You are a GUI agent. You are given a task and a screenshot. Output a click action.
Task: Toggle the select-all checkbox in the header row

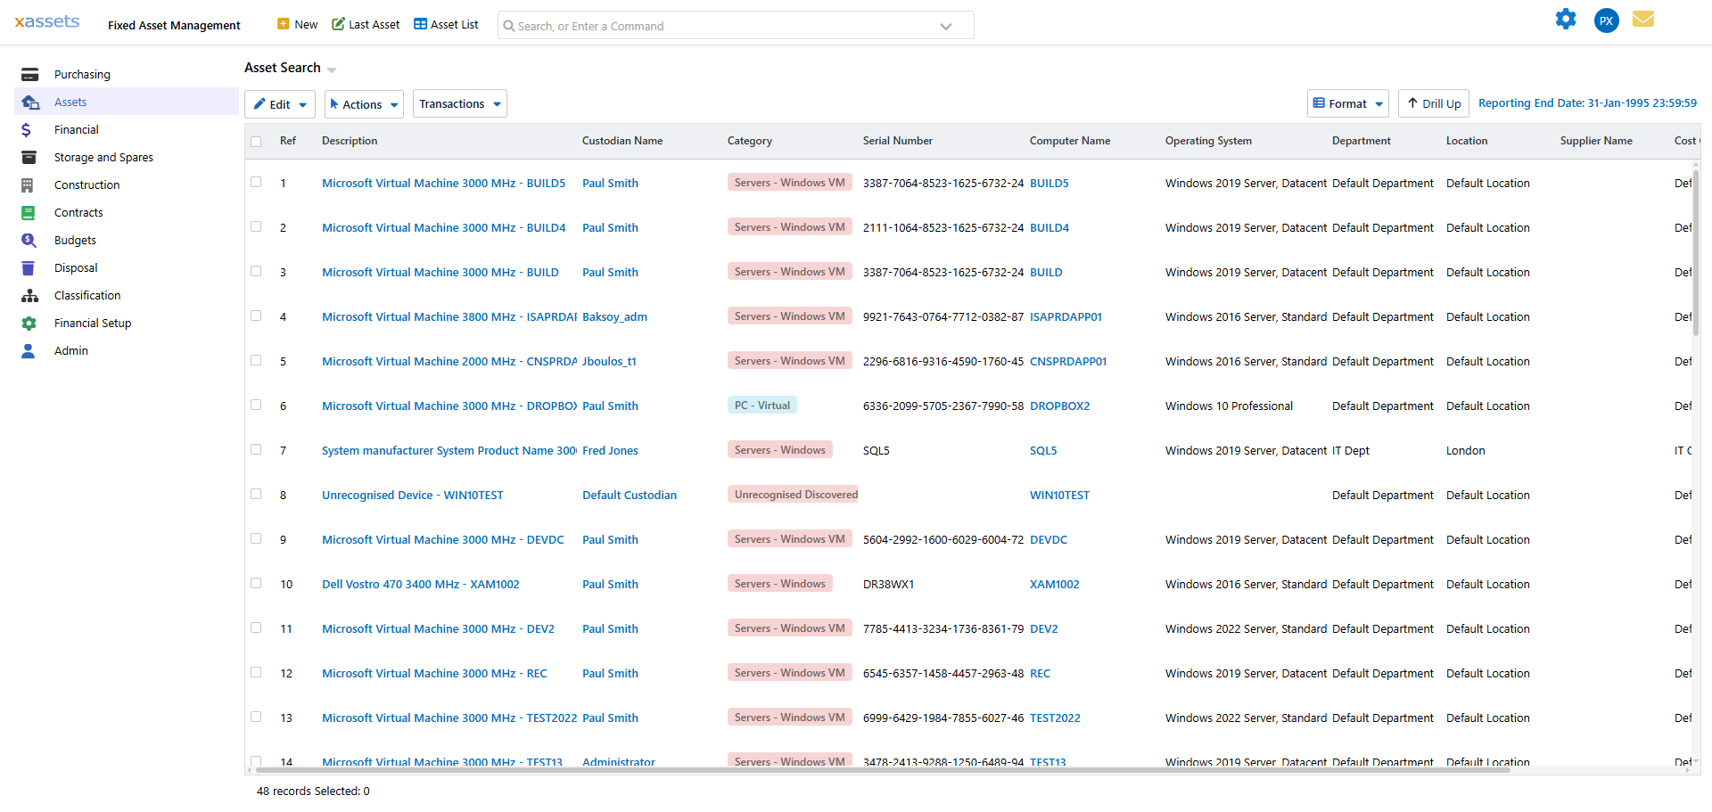tap(256, 141)
